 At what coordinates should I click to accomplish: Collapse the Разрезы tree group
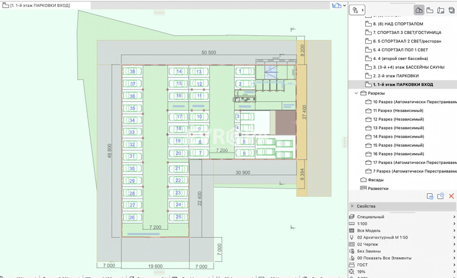click(356, 93)
